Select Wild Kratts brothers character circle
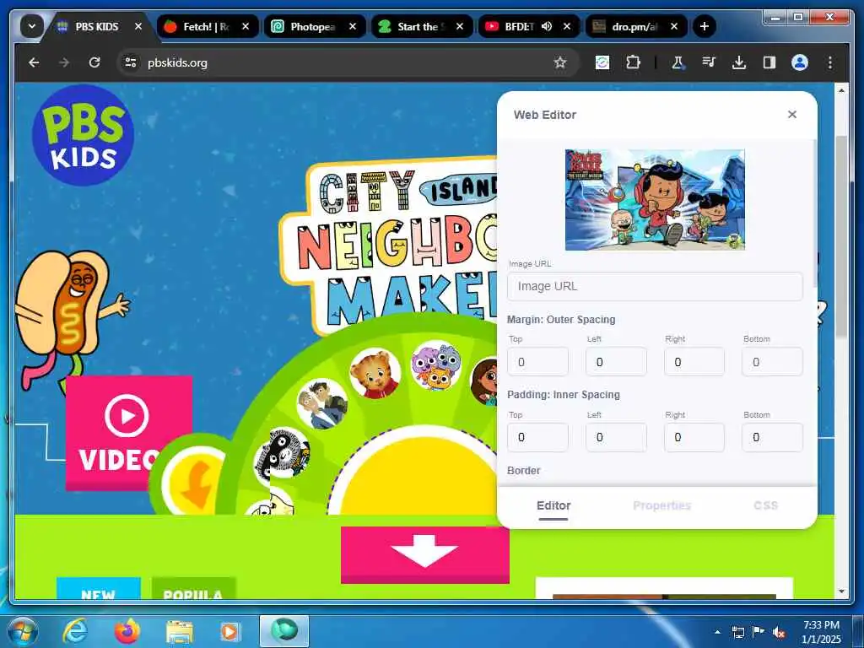The image size is (864, 648). click(322, 404)
